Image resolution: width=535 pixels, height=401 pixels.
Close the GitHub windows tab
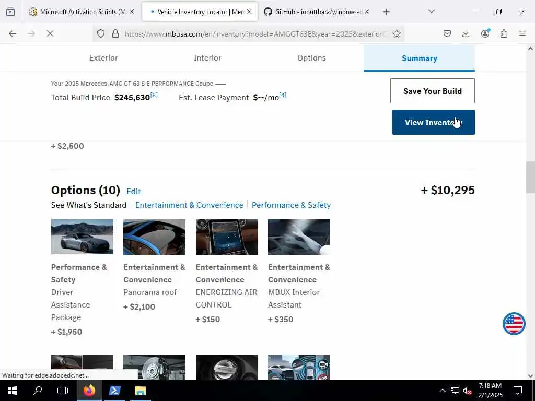pos(366,11)
